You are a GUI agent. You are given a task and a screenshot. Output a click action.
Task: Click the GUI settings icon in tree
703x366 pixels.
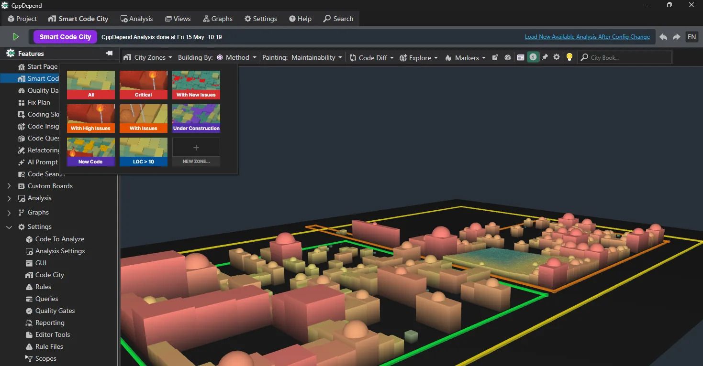click(x=29, y=263)
